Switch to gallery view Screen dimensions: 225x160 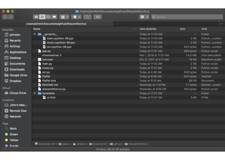click(54, 17)
